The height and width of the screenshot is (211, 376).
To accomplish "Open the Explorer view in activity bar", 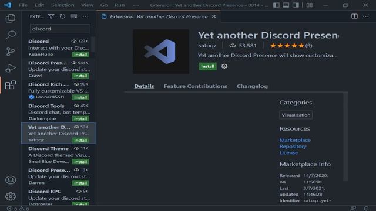I will [11, 18].
